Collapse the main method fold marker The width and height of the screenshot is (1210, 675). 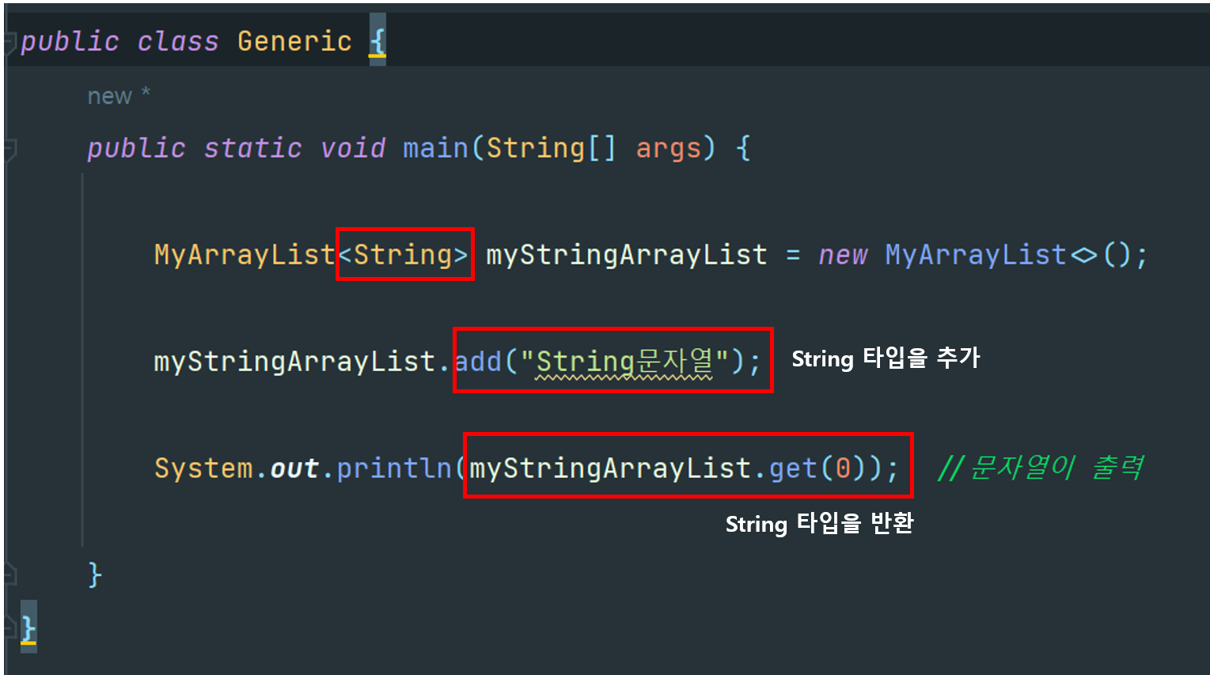pos(10,149)
